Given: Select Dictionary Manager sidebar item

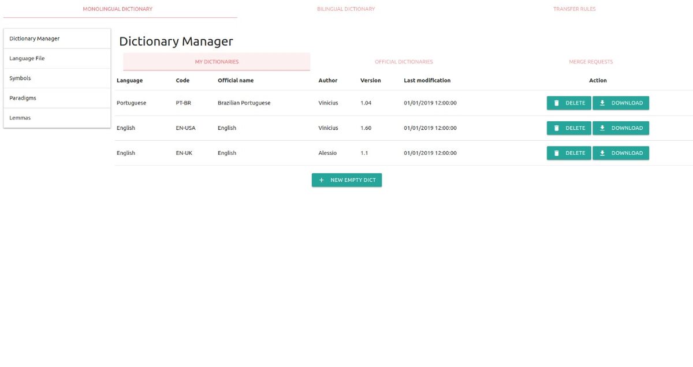Looking at the screenshot, I should [57, 39].
